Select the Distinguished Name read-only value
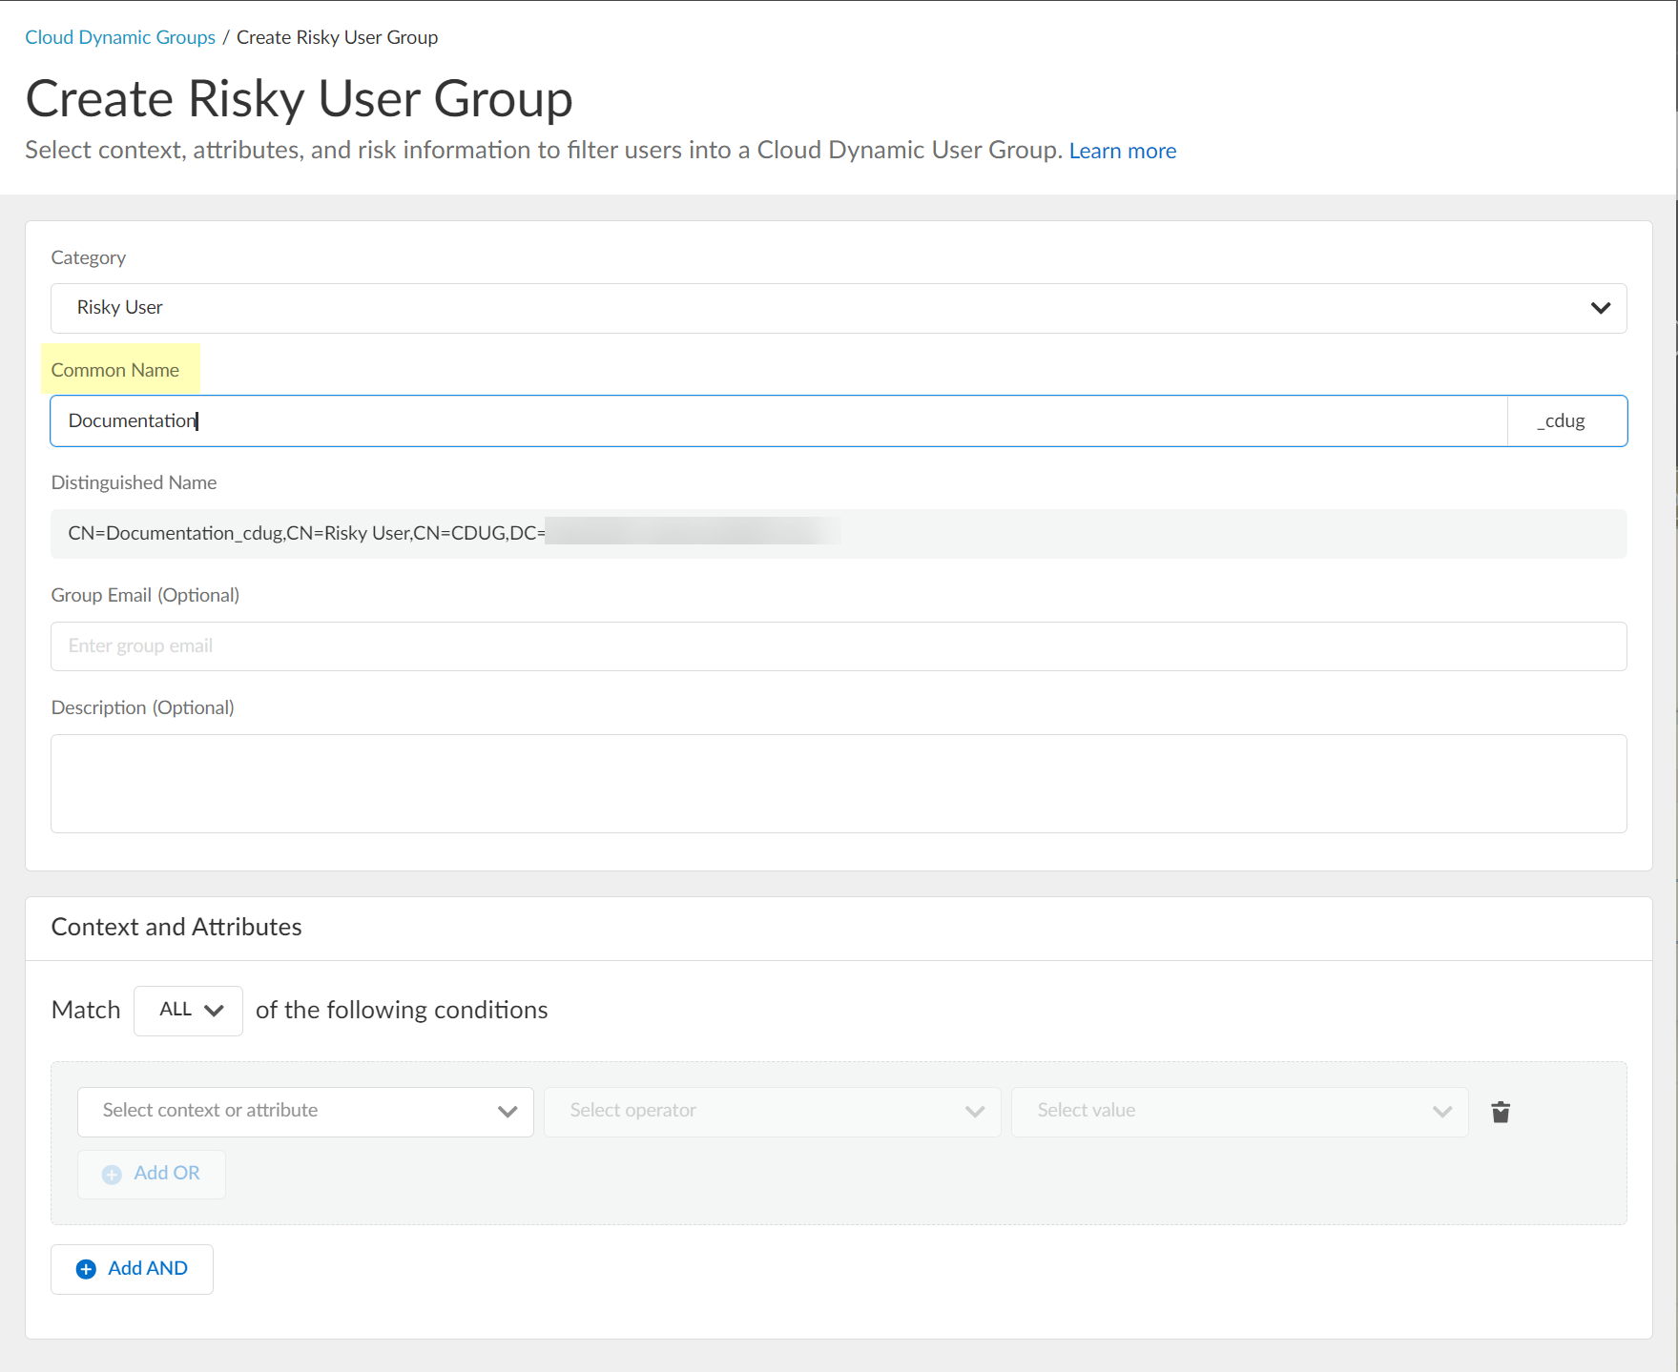This screenshot has height=1372, width=1678. click(x=305, y=534)
